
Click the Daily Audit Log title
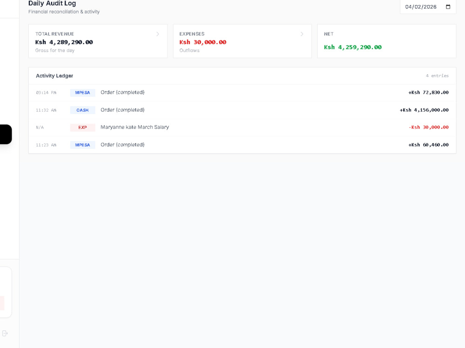tap(52, 3)
